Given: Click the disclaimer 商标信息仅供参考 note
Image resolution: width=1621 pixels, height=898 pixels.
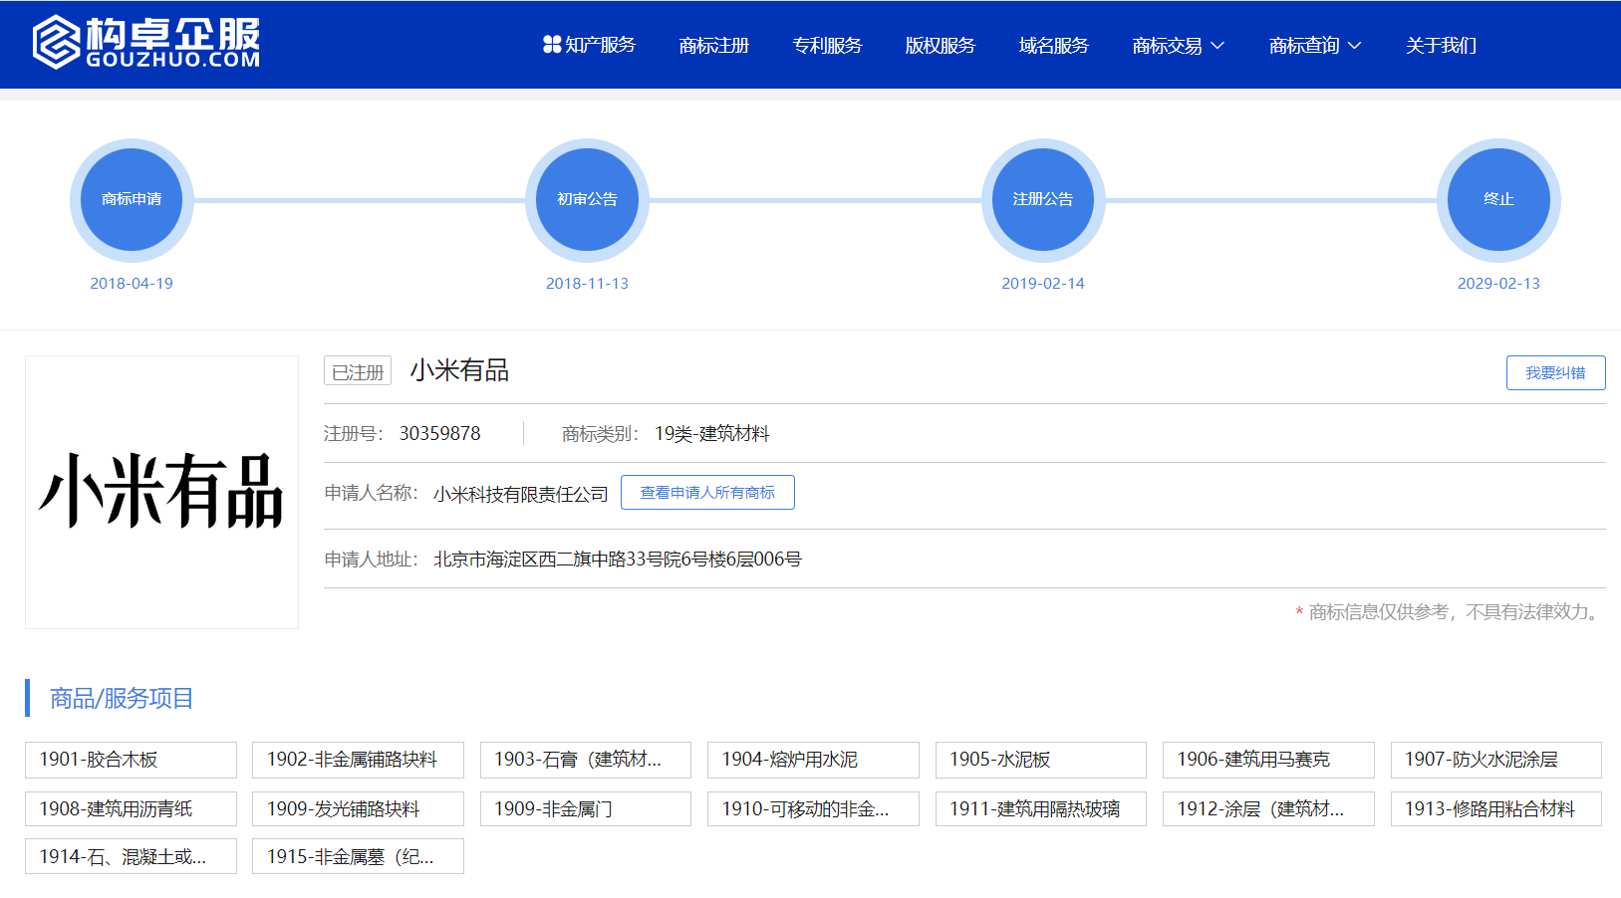Looking at the screenshot, I should 1450,612.
